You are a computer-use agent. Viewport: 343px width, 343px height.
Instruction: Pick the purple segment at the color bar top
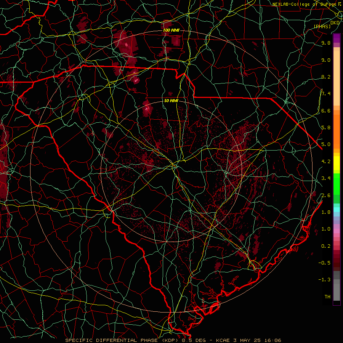point(337,38)
